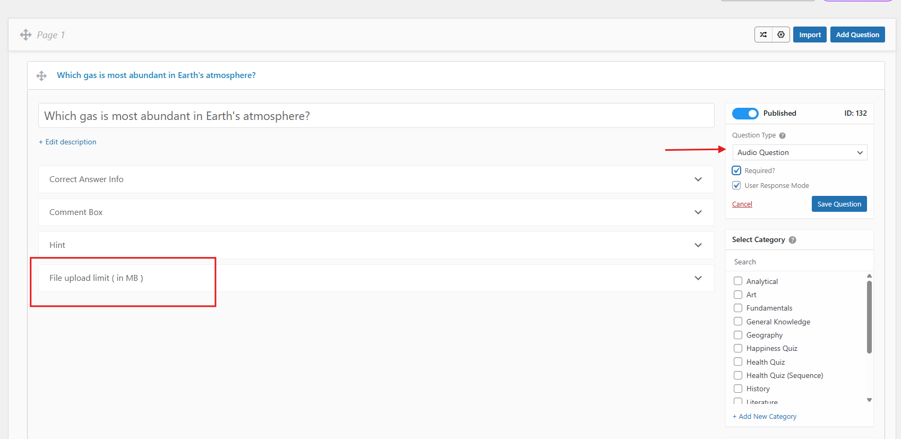
Task: Check the General Knowledge category
Action: tap(738, 321)
